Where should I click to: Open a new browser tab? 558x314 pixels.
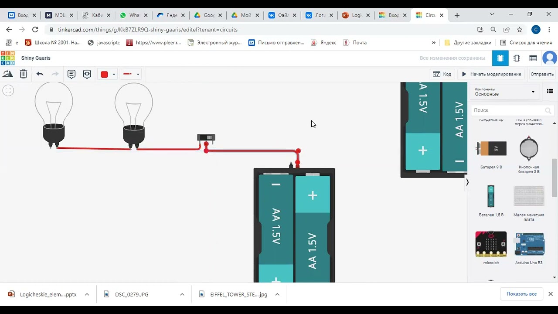pos(457,15)
